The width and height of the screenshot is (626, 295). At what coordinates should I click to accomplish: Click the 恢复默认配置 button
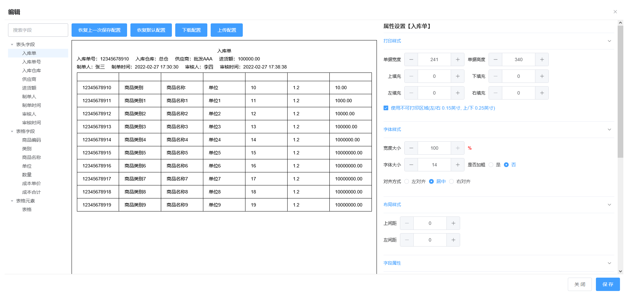(151, 30)
